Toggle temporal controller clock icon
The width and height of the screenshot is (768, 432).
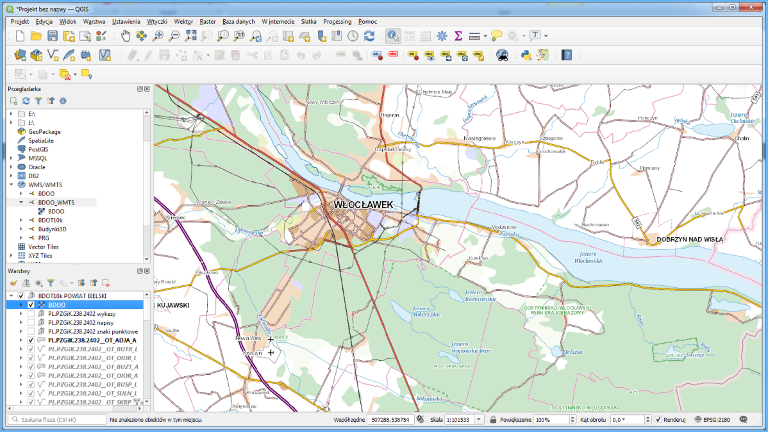(353, 36)
